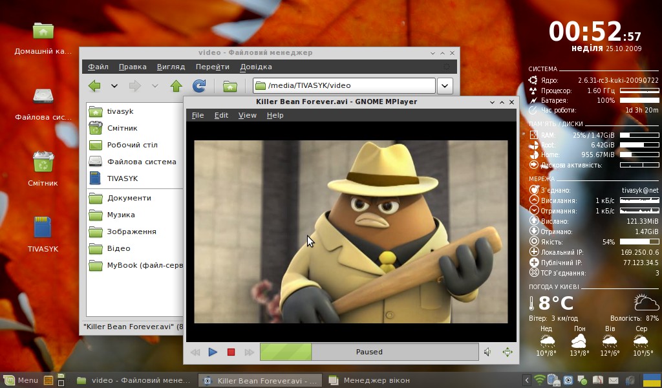
Task: Click the fast-forward button in MPlayer
Action: pos(249,352)
